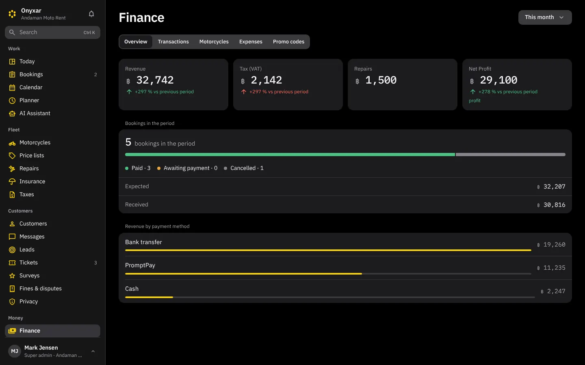Click the Planner clock icon
The height and width of the screenshot is (365, 585).
pos(12,101)
